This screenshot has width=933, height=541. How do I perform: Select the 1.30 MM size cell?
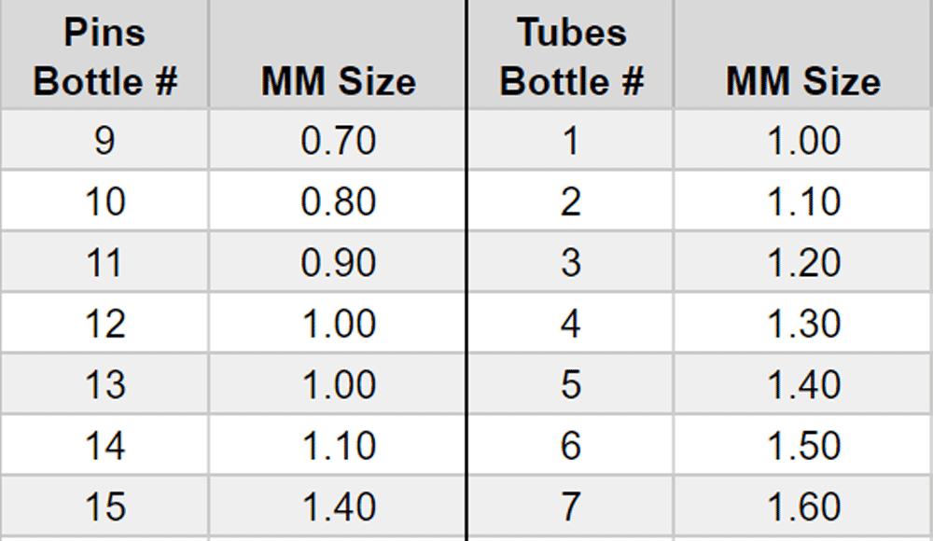(x=802, y=324)
